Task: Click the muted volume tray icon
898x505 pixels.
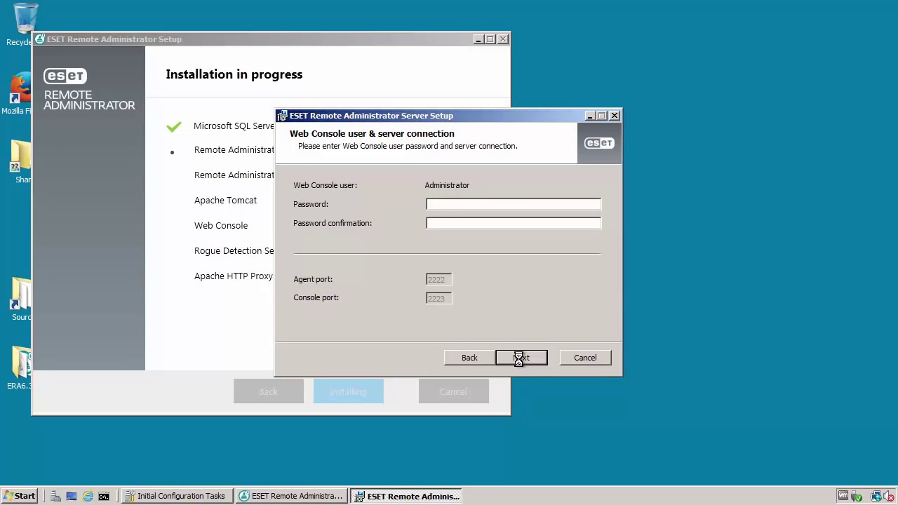Action: pos(889,496)
